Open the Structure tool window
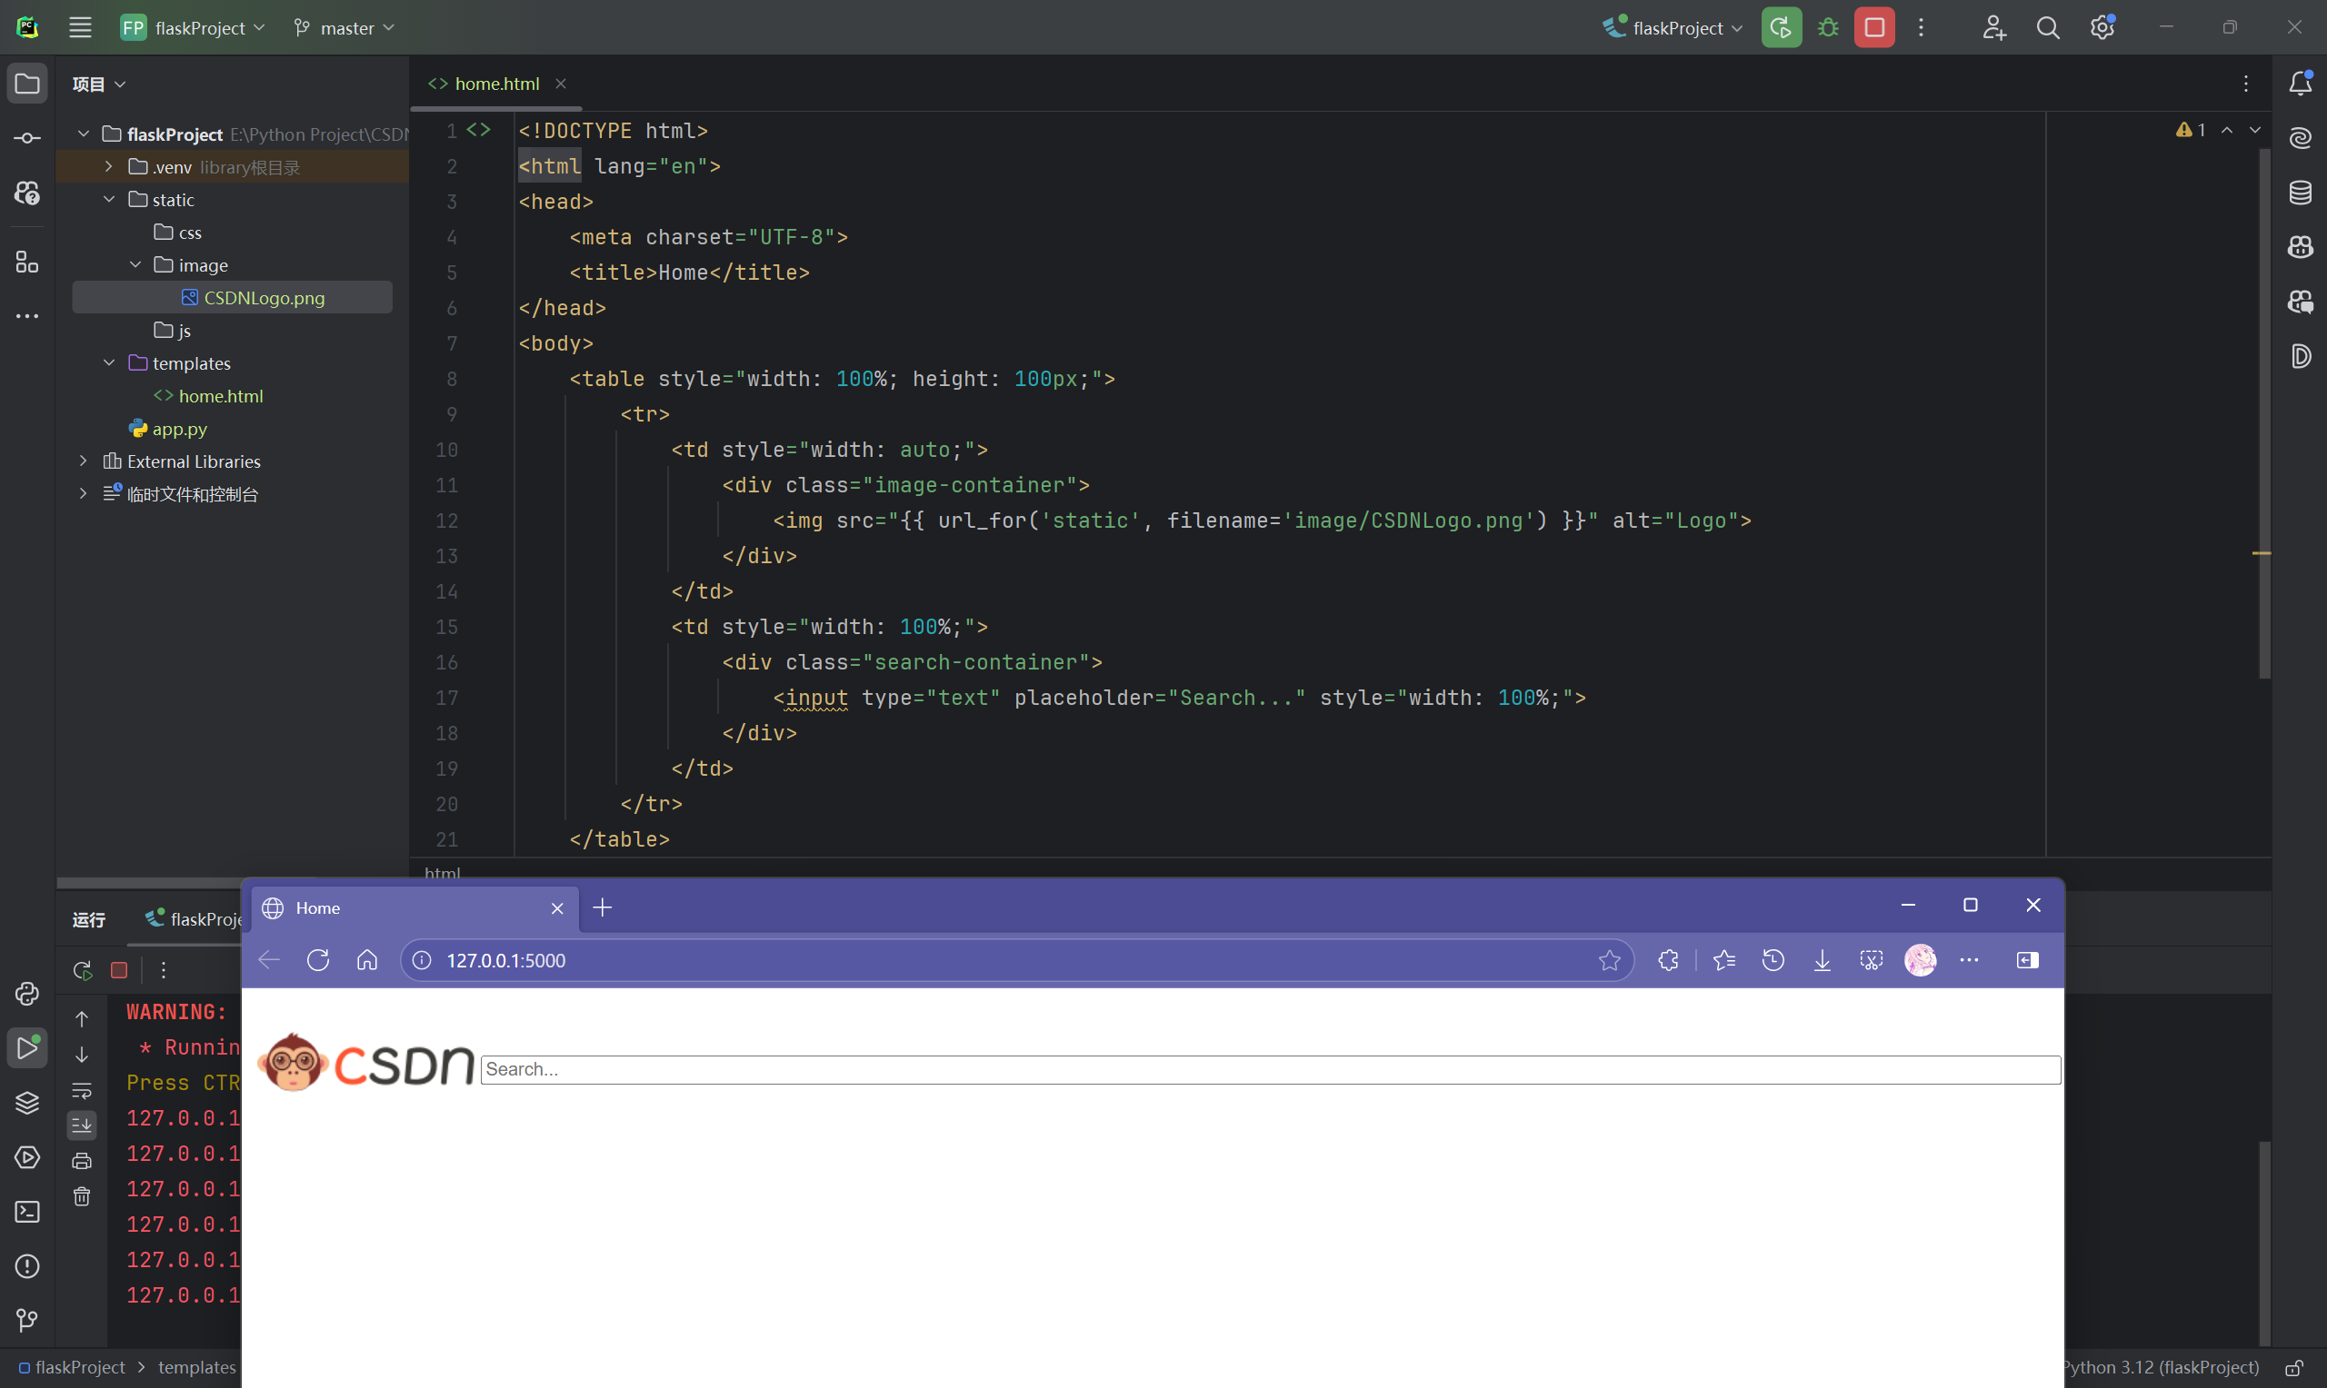This screenshot has height=1388, width=2327. coord(27,262)
